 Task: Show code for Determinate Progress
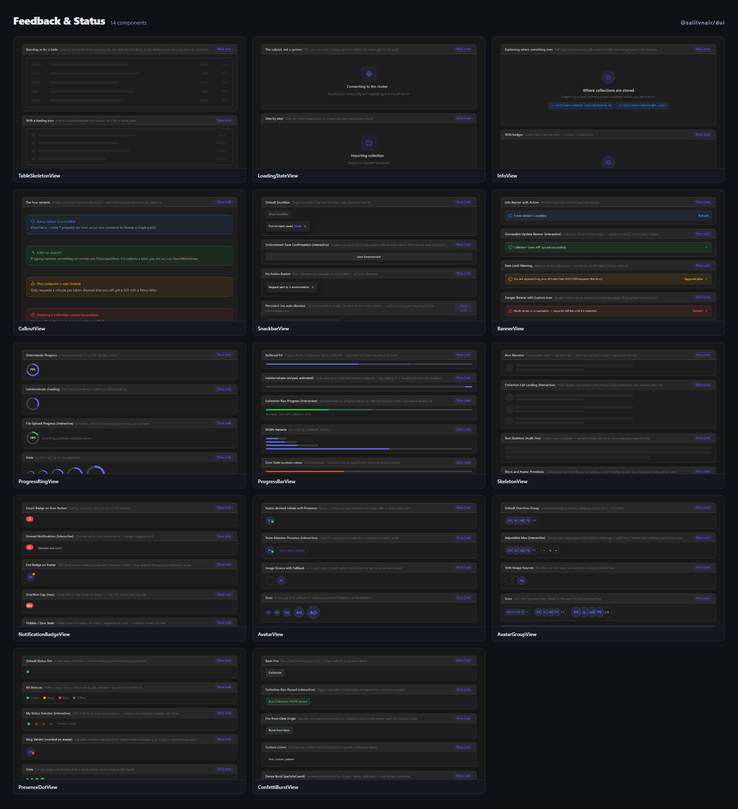(224, 355)
